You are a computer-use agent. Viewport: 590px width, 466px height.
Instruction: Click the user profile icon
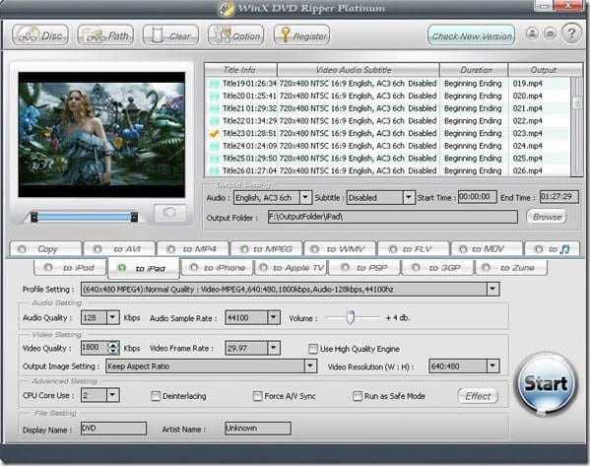point(532,33)
